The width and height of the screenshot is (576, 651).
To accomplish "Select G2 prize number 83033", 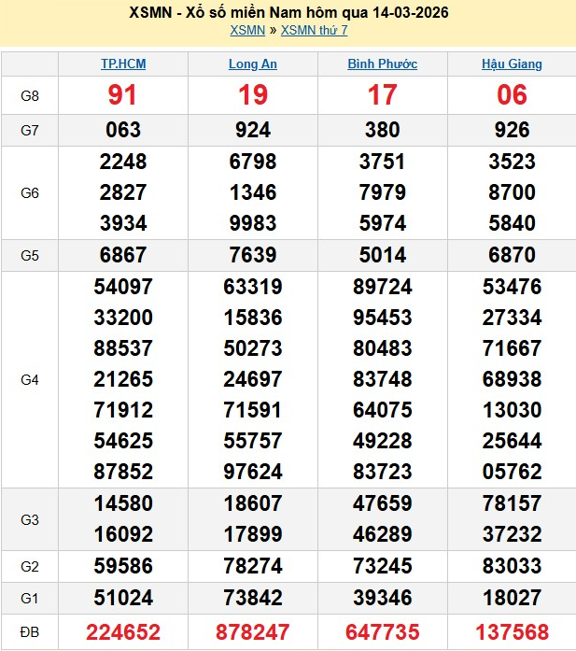I will [x=512, y=566].
